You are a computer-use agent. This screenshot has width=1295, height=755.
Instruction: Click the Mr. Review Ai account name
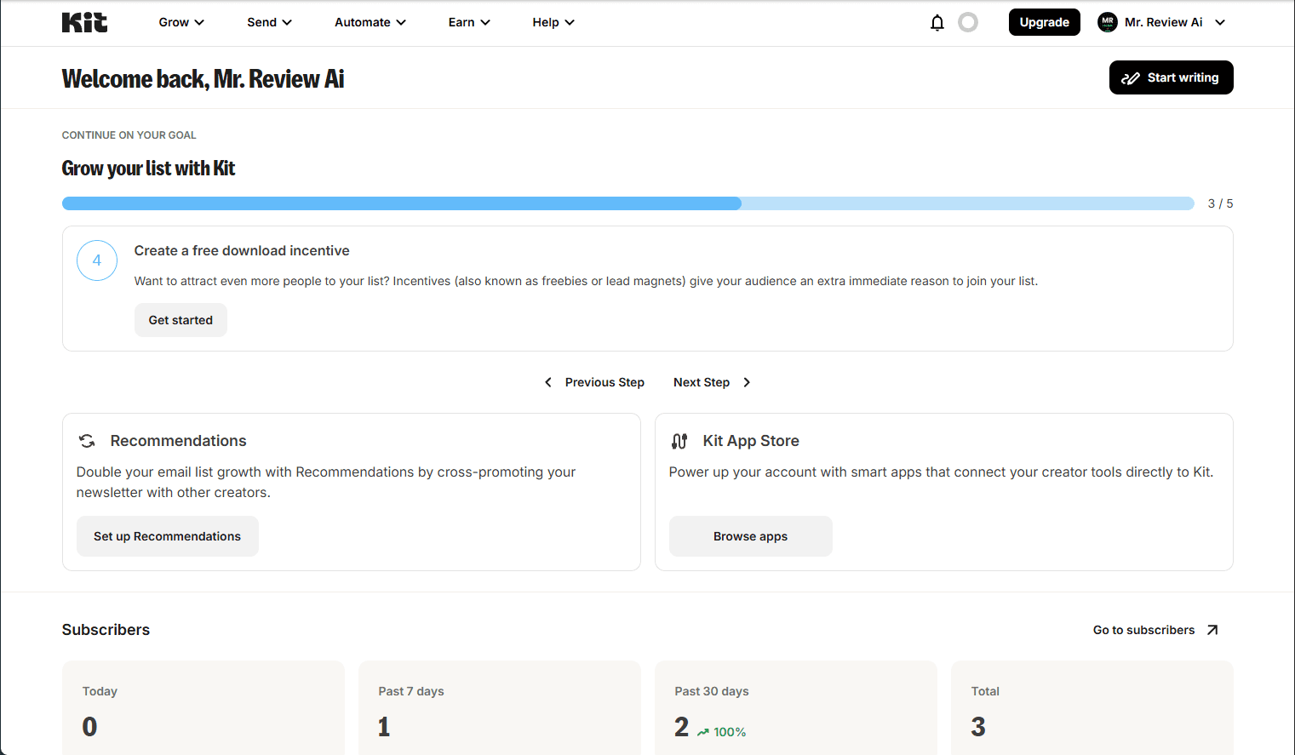(1164, 22)
